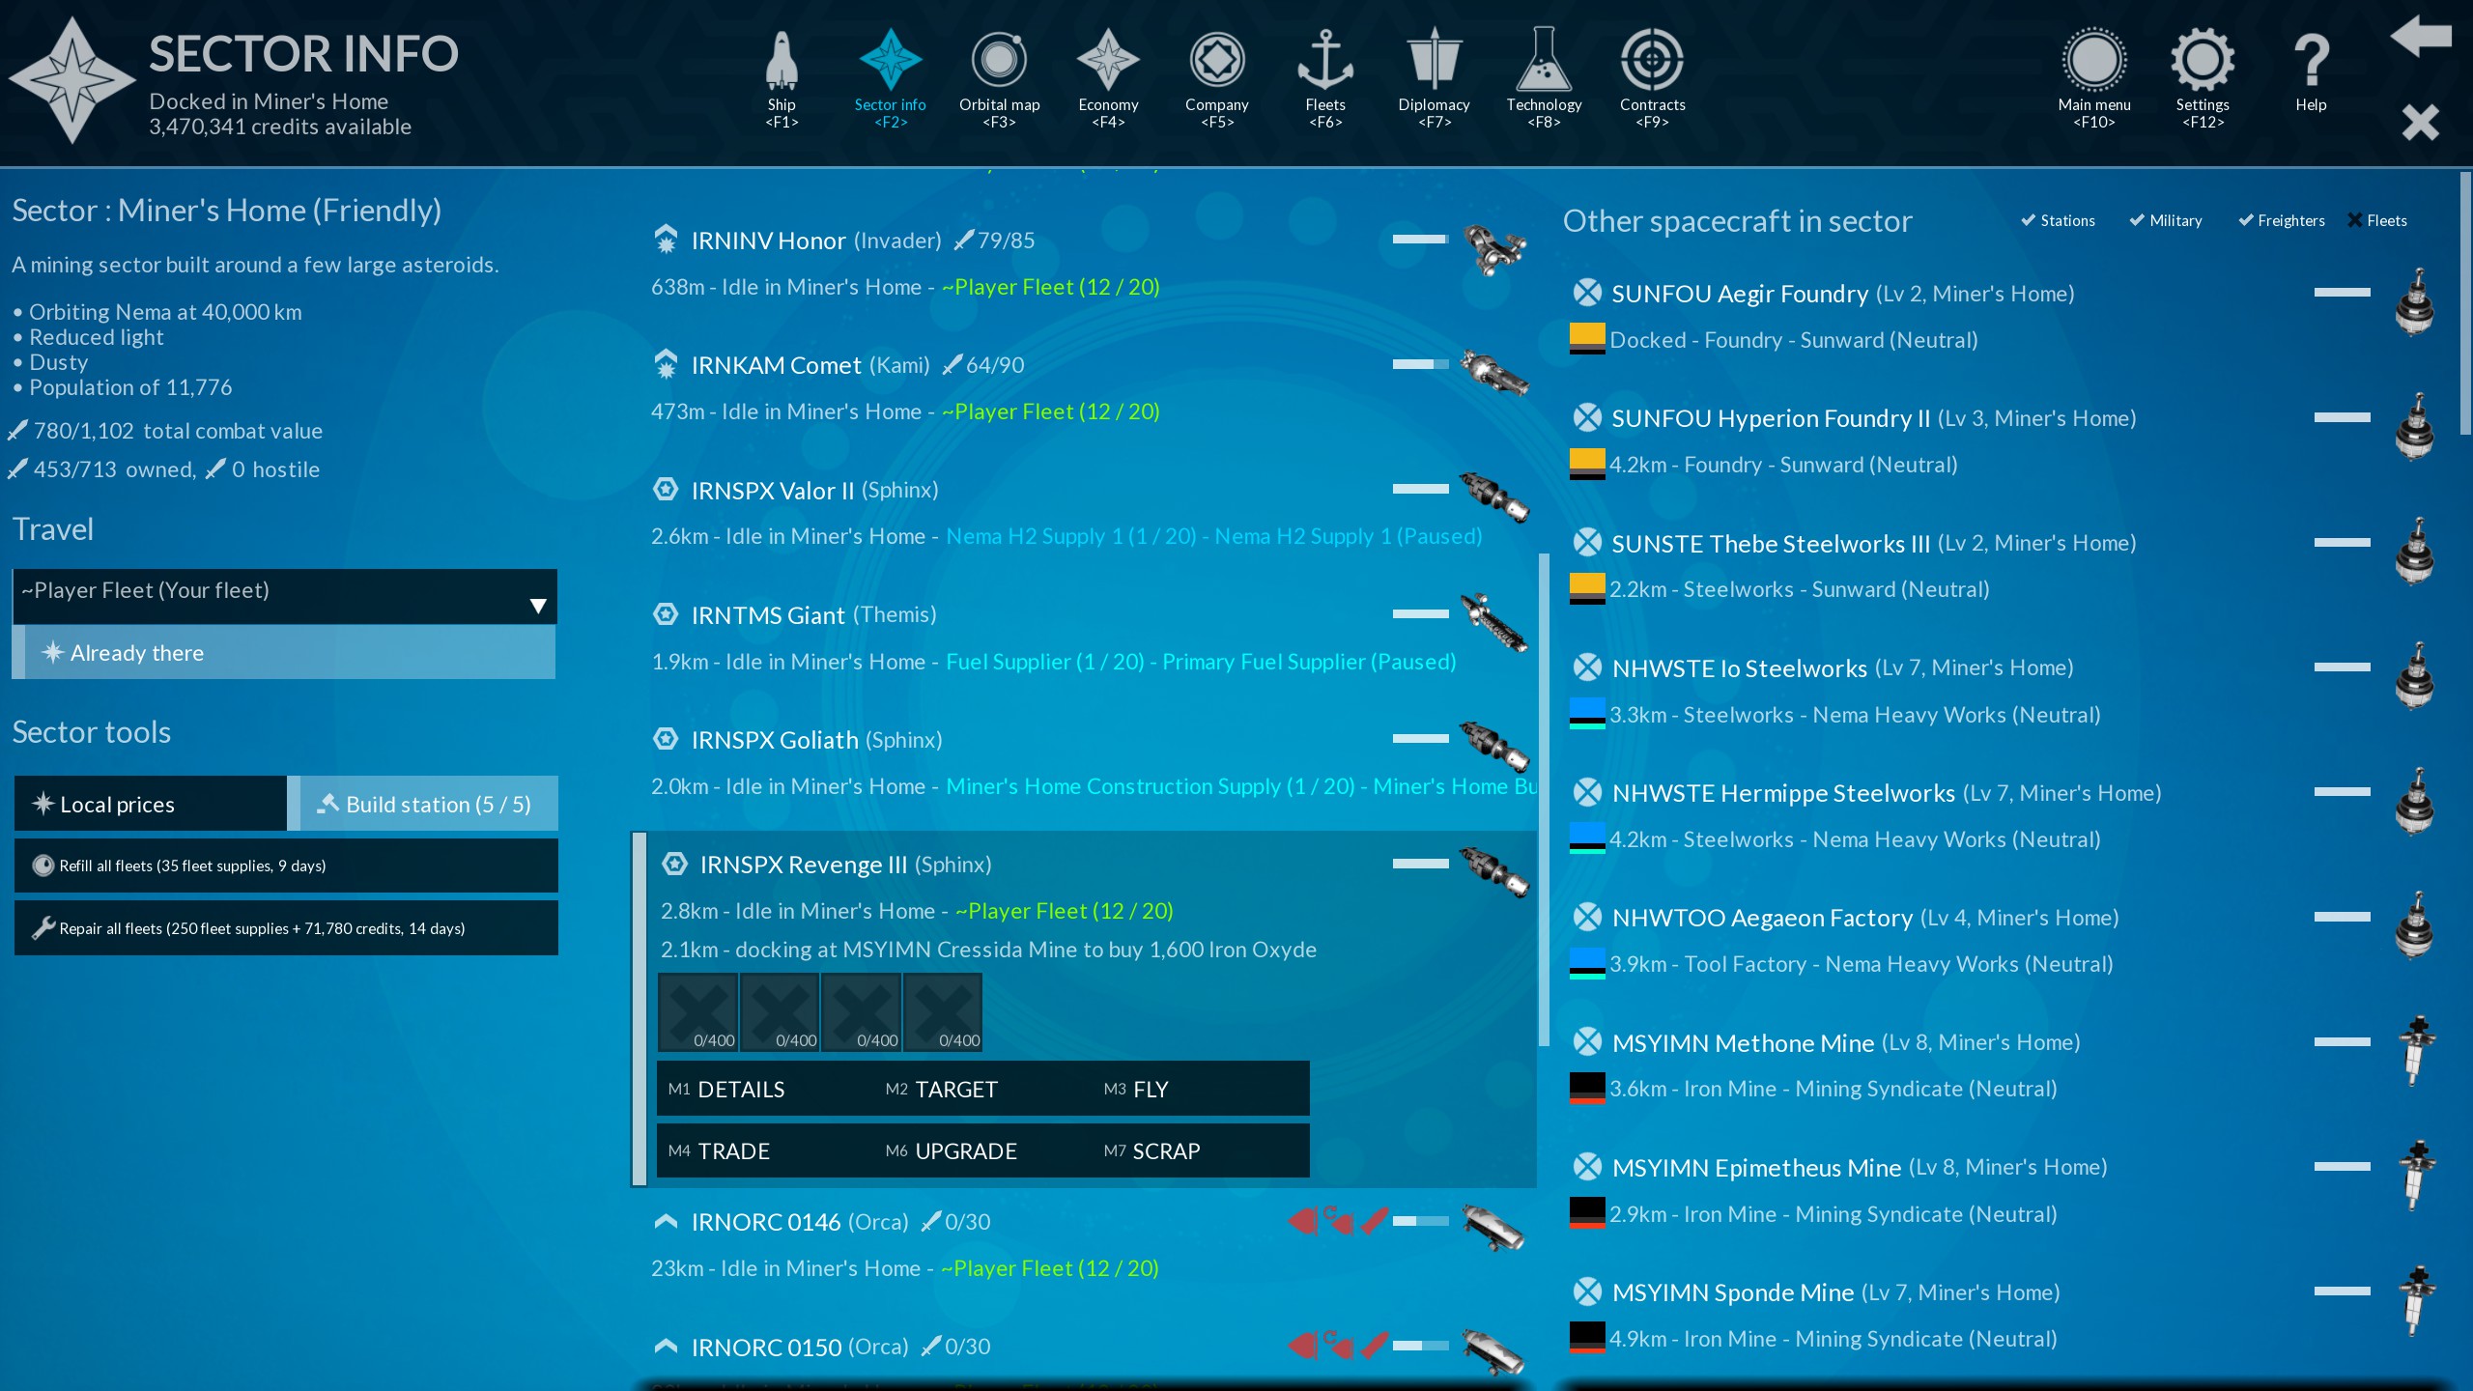Enable the Fleets filter checkbox

(2355, 220)
